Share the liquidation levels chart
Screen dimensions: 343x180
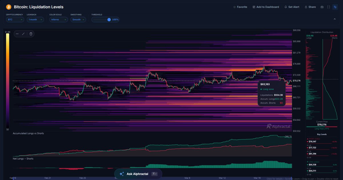(310, 7)
